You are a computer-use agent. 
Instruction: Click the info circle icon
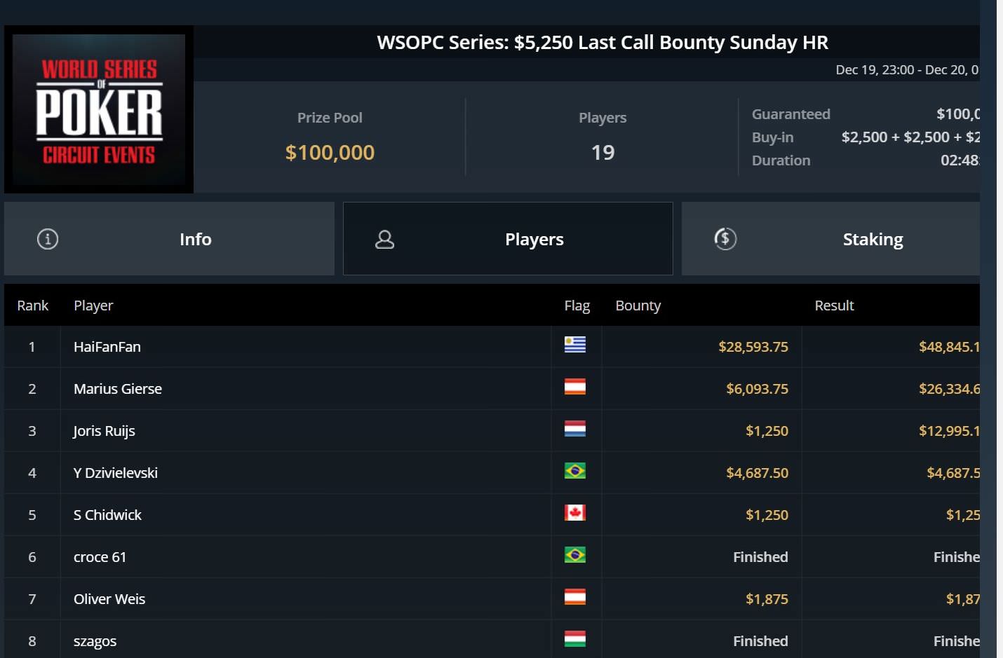point(48,239)
